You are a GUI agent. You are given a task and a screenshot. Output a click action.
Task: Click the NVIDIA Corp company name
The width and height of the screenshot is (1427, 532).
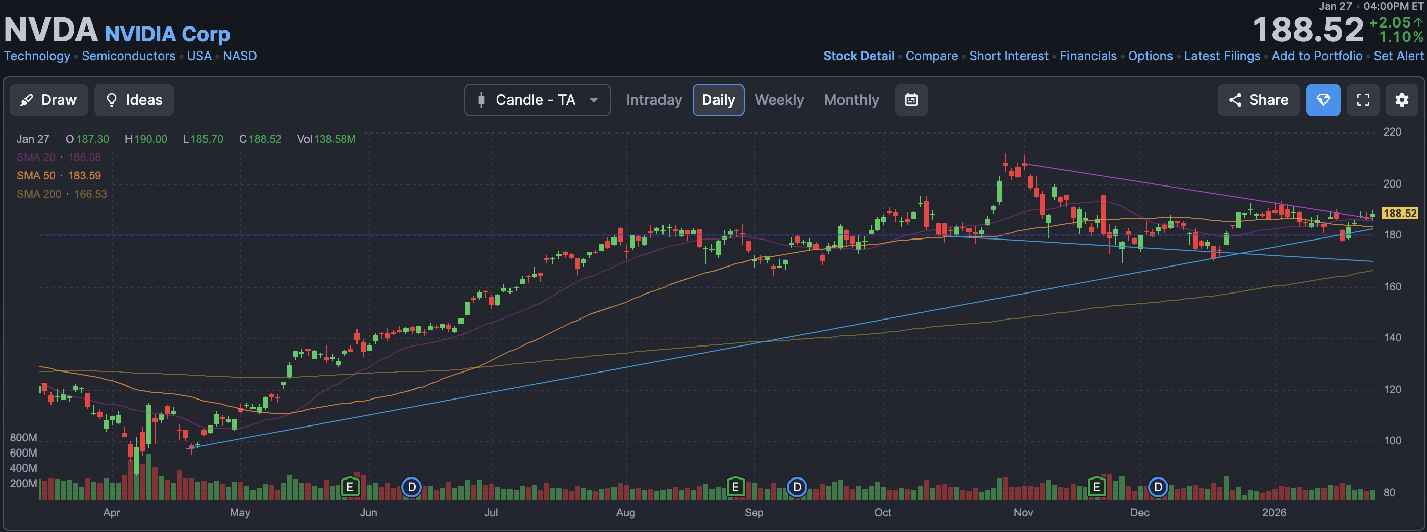pyautogui.click(x=167, y=34)
